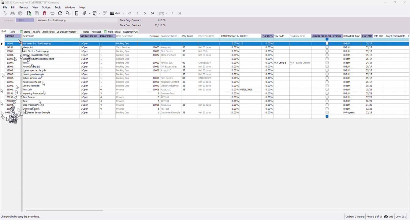Sort by Contract Status column header
410x220 pixels.
point(90,36)
